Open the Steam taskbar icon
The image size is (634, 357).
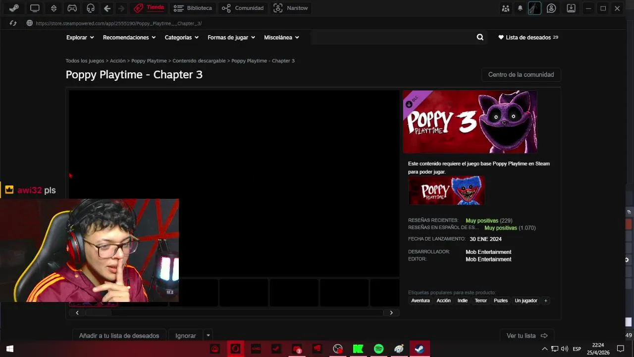pos(419,349)
